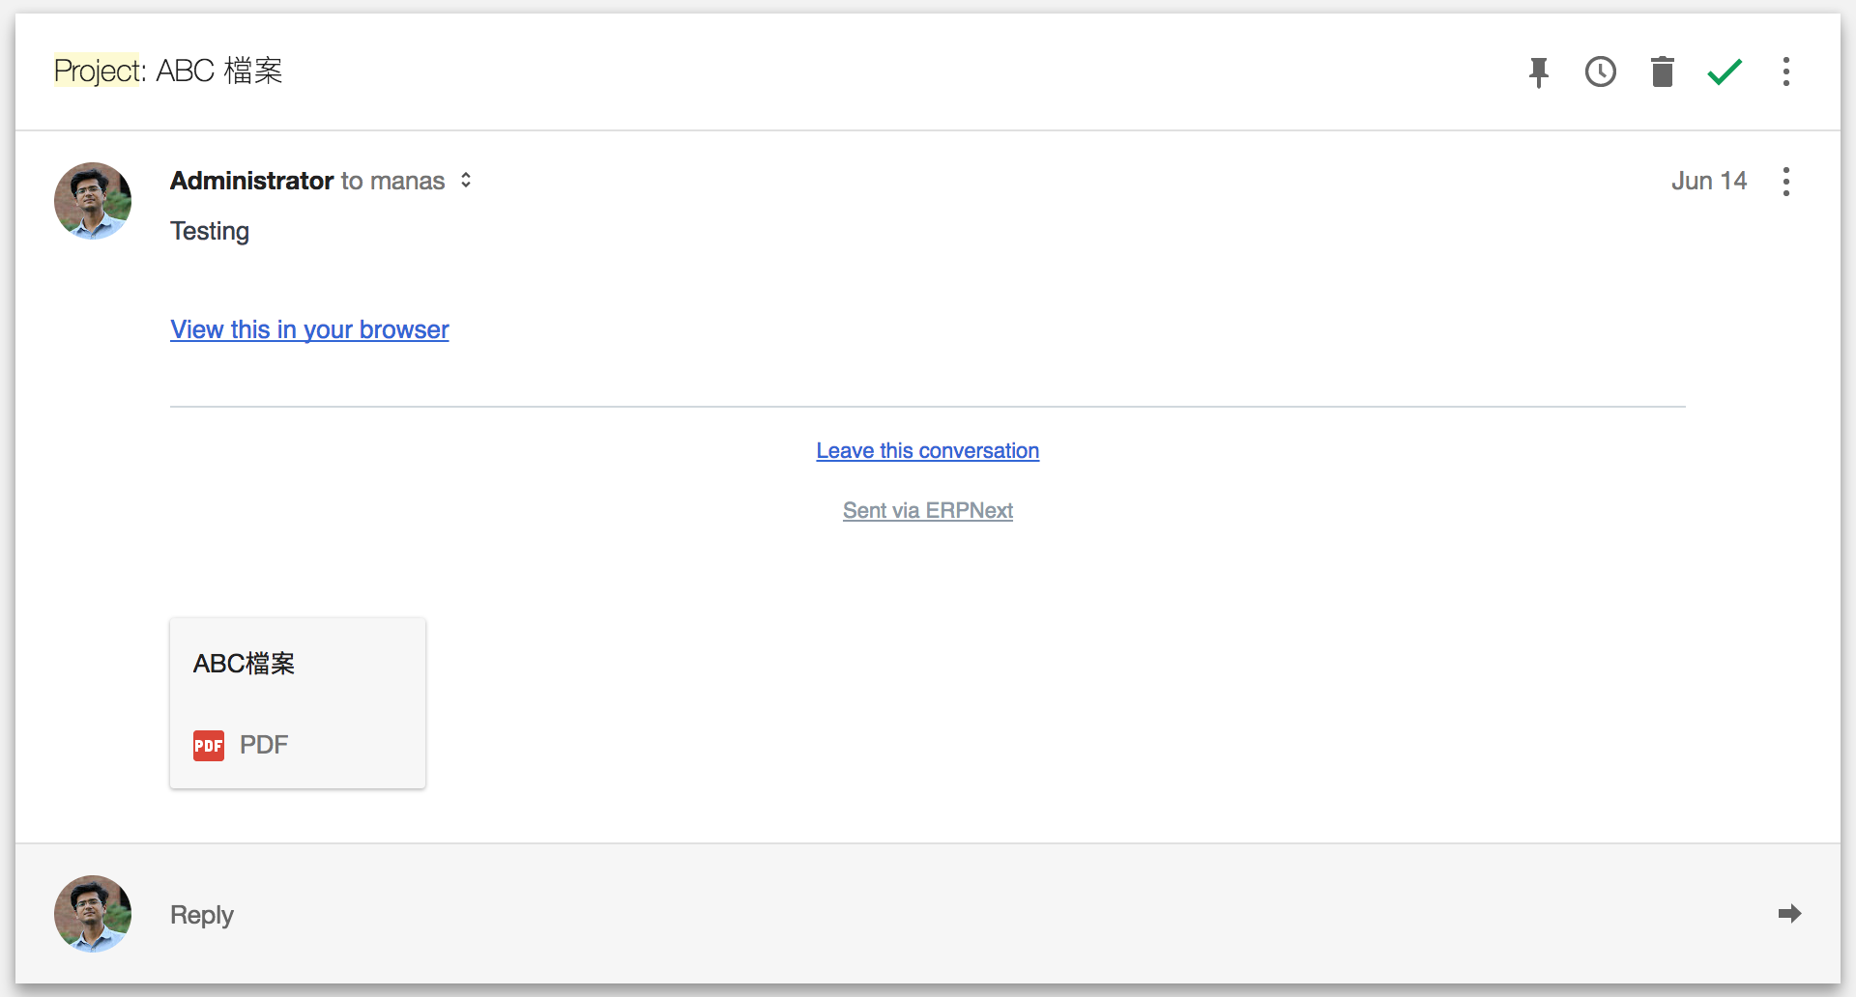
Task: Snooze the email using the clock icon
Action: (x=1601, y=71)
